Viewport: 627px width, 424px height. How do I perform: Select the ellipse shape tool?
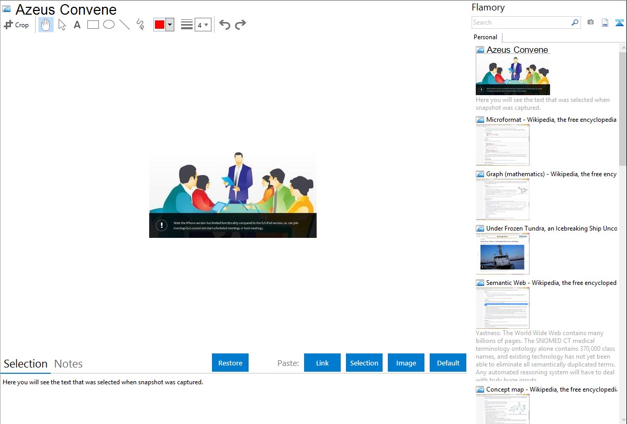(109, 25)
